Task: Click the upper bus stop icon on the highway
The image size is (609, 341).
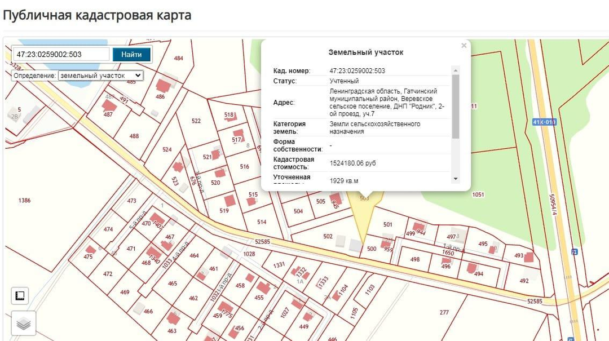Action: [x=574, y=252]
